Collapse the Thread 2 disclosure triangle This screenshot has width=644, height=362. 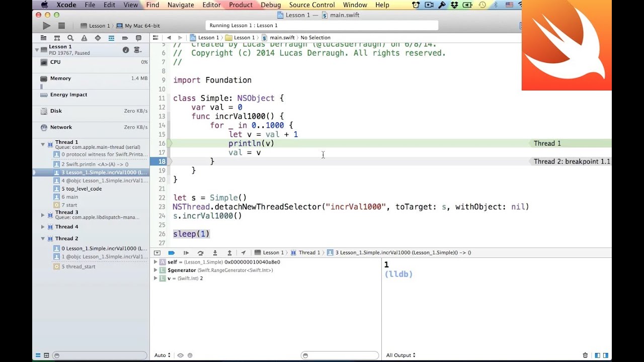tap(43, 238)
